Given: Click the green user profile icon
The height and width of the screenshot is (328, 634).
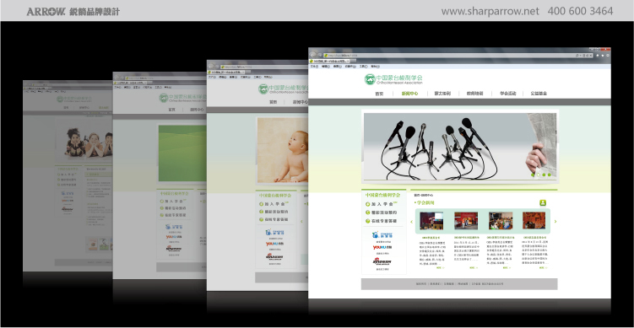Looking at the screenshot, I should pos(543,202).
